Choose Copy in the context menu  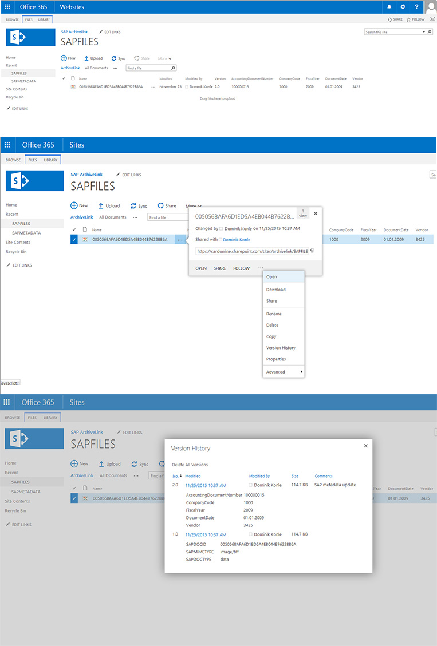[x=284, y=336]
